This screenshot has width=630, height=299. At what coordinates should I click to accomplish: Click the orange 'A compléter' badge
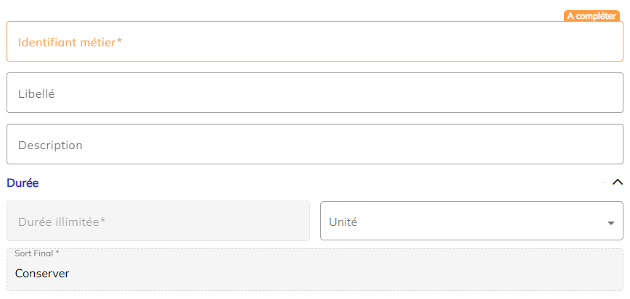(592, 16)
